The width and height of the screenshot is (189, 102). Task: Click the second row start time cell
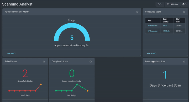pos(179,31)
